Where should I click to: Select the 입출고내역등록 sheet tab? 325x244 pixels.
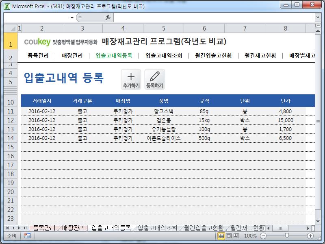pyautogui.click(x=111, y=228)
